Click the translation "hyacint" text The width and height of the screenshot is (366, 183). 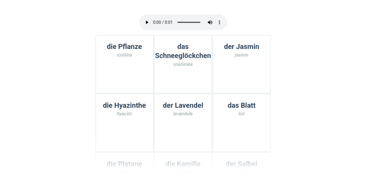tap(124, 114)
